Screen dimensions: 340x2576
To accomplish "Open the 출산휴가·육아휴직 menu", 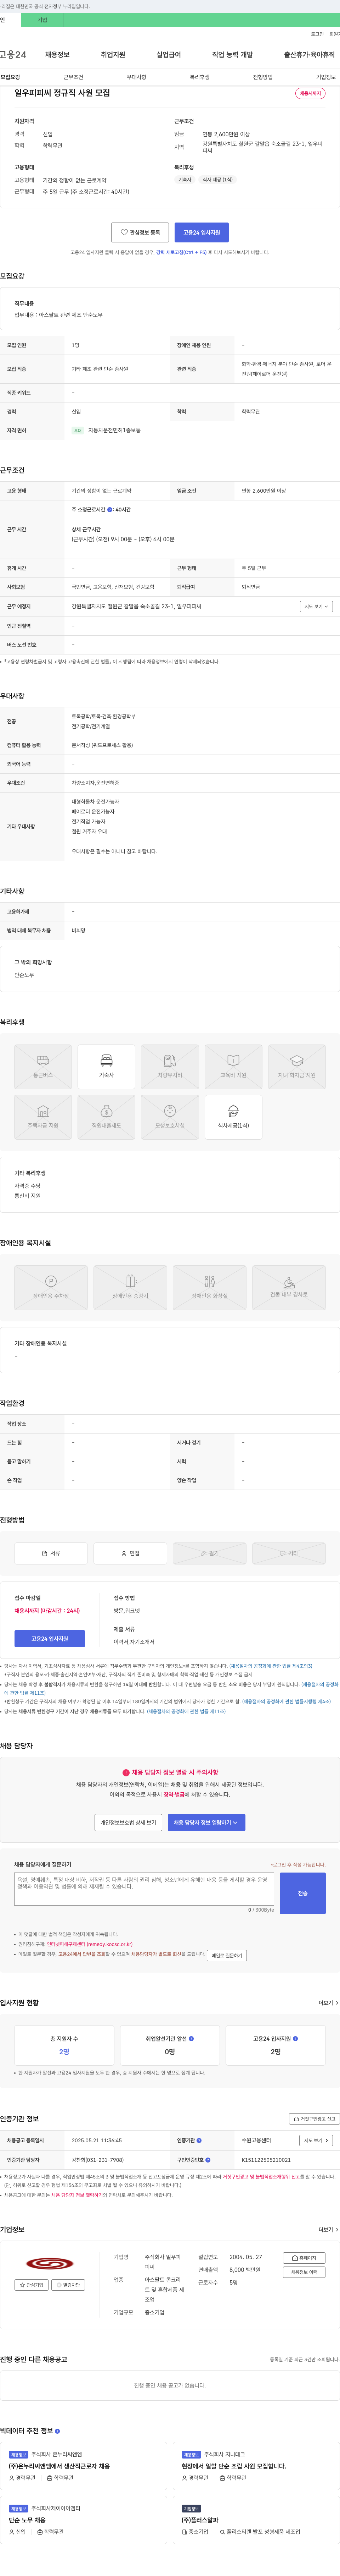I will 309,55.
